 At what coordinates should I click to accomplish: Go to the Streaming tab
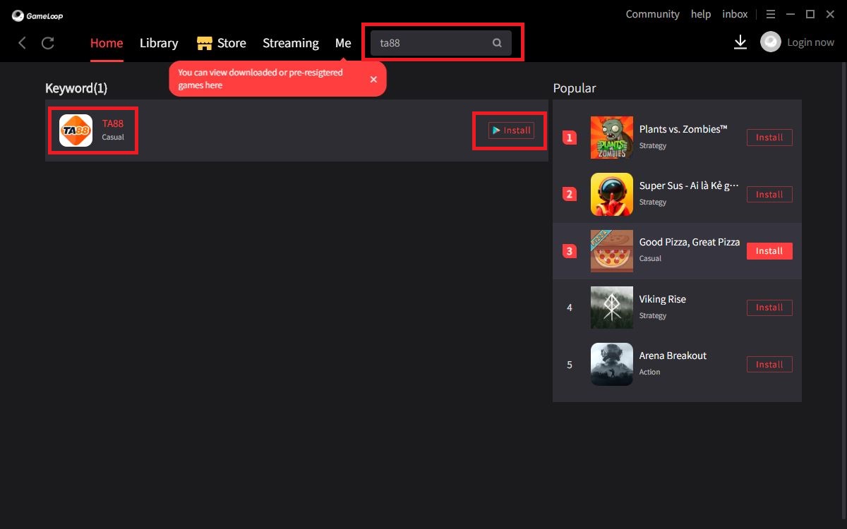290,43
